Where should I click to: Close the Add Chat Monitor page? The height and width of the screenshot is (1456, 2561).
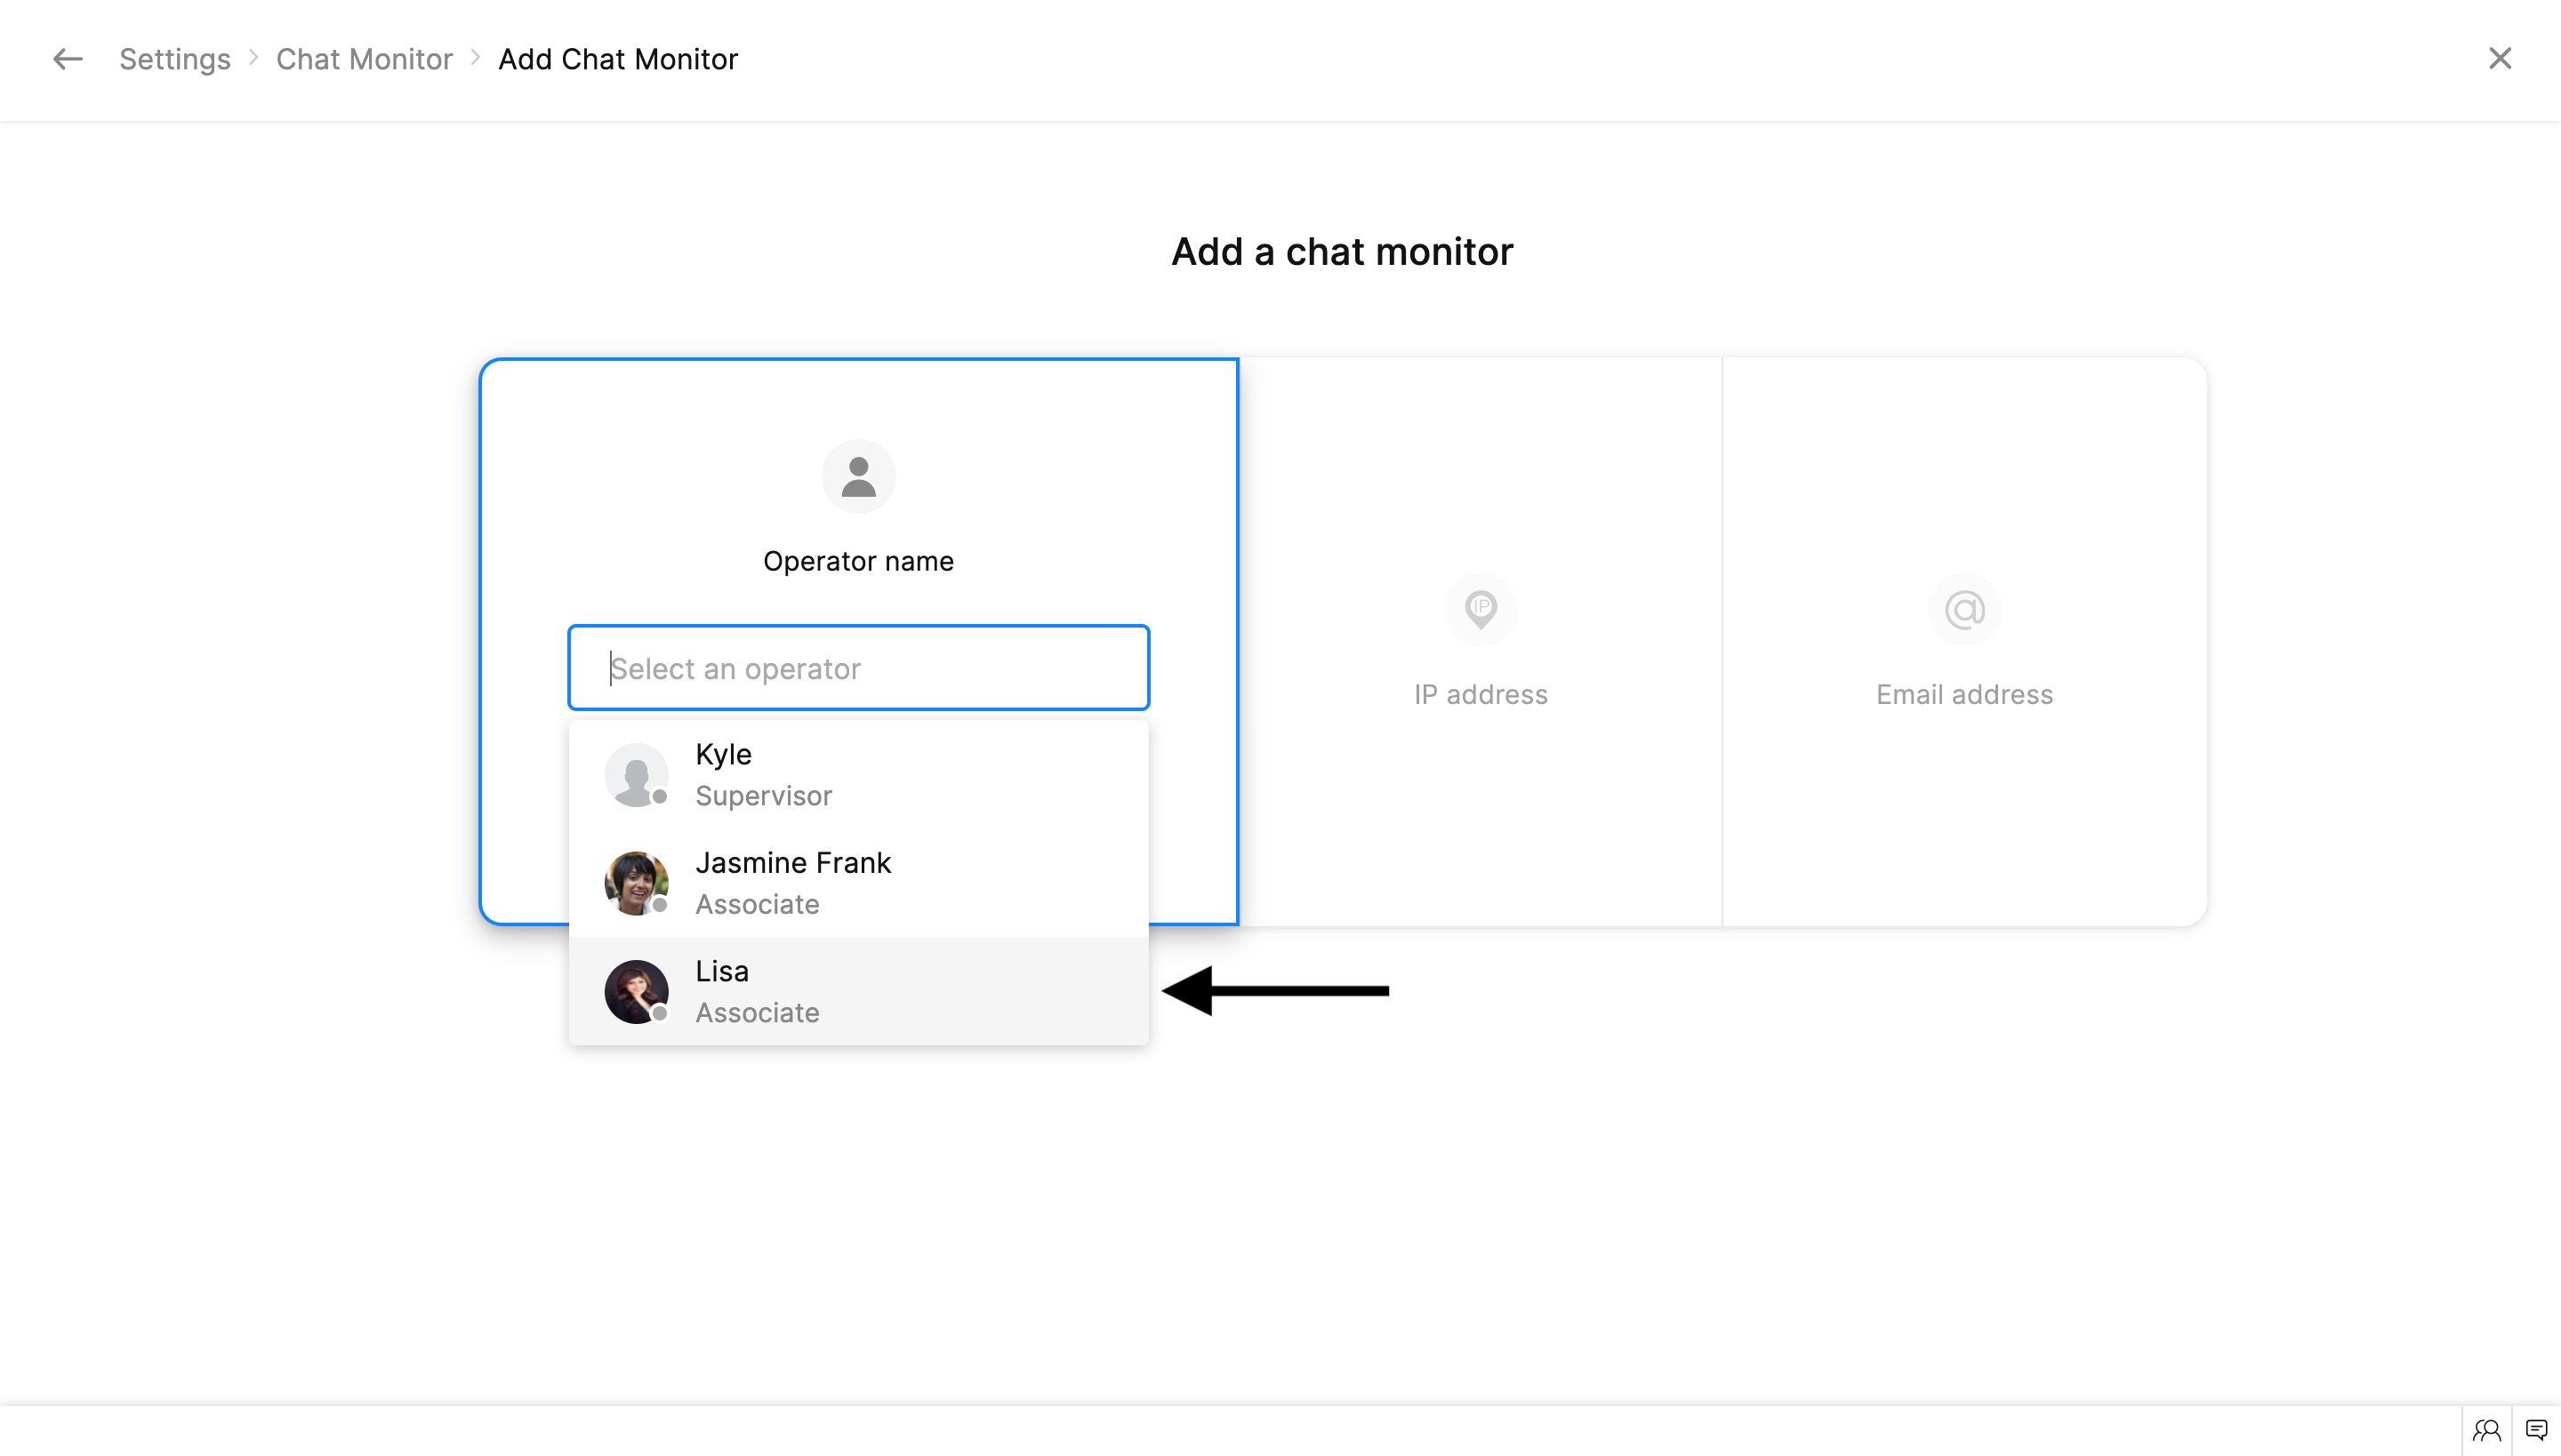2499,59
